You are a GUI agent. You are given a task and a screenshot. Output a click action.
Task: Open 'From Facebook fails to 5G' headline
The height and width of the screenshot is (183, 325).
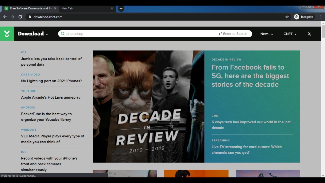(x=250, y=76)
